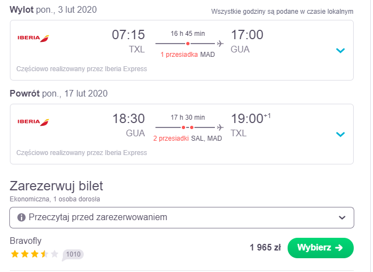This screenshot has height=272, width=373.
Task: Click the Wybierz button
Action: 321,248
